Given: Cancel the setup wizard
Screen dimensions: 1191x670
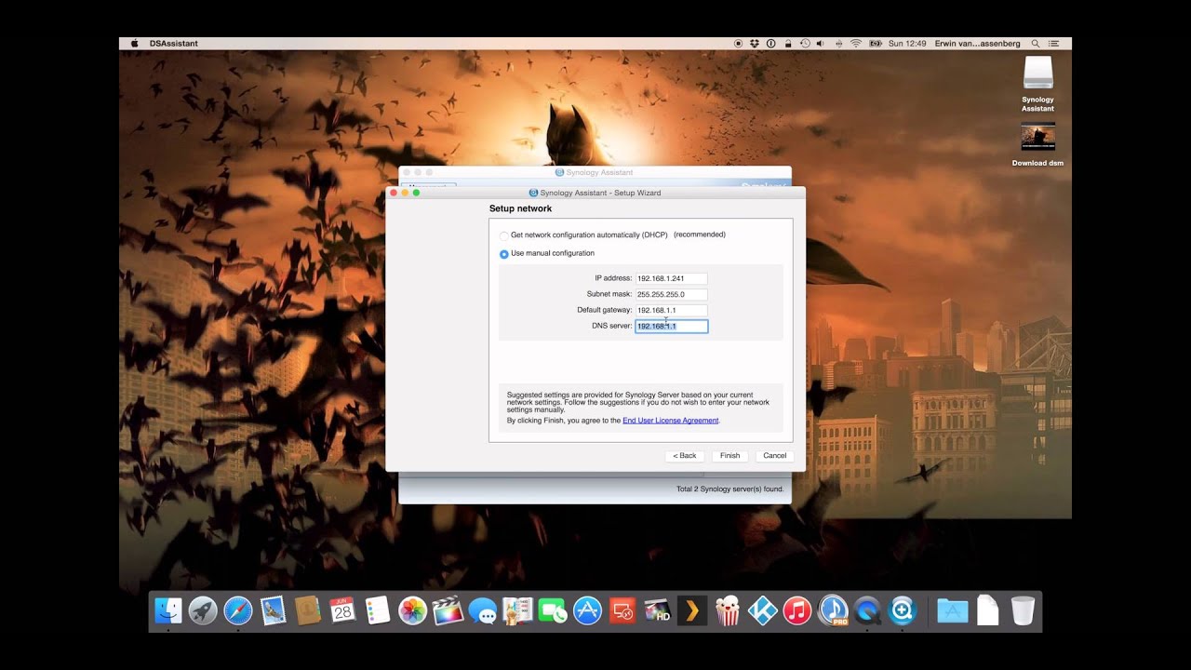Looking at the screenshot, I should pyautogui.click(x=775, y=456).
